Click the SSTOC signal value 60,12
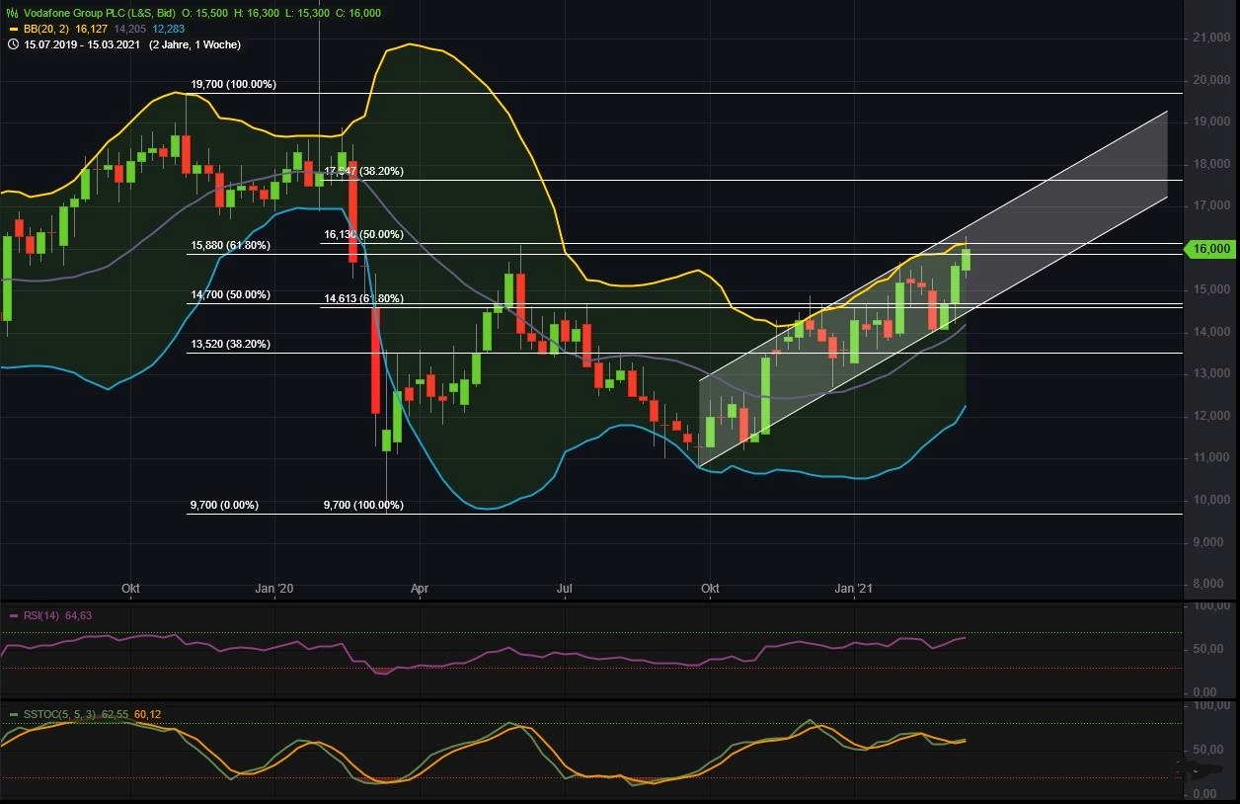This screenshot has height=804, width=1240. (148, 714)
